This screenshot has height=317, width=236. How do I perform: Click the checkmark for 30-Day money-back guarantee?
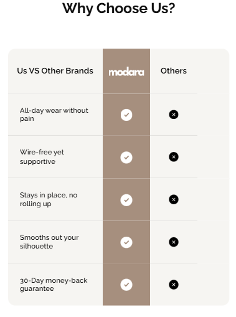[x=126, y=285]
